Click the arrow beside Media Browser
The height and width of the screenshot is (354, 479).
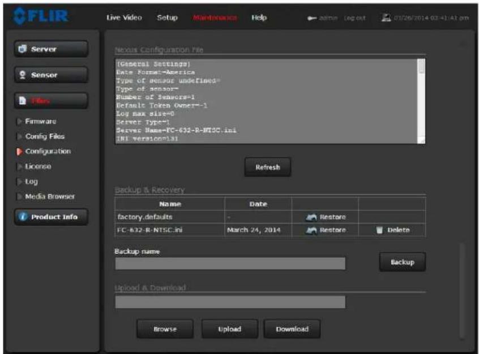click(20, 197)
